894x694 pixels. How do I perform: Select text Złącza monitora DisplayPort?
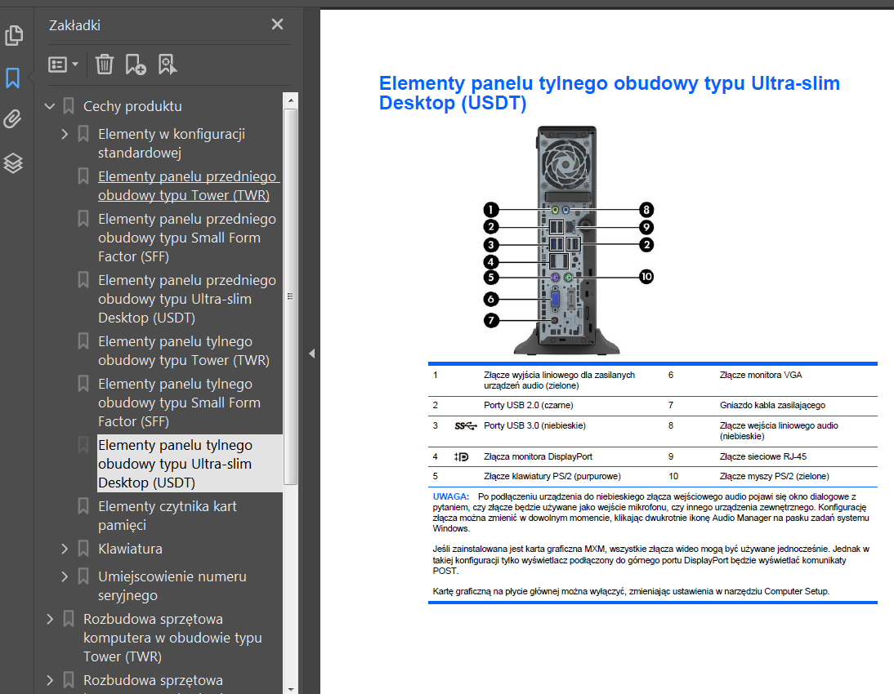539,456
